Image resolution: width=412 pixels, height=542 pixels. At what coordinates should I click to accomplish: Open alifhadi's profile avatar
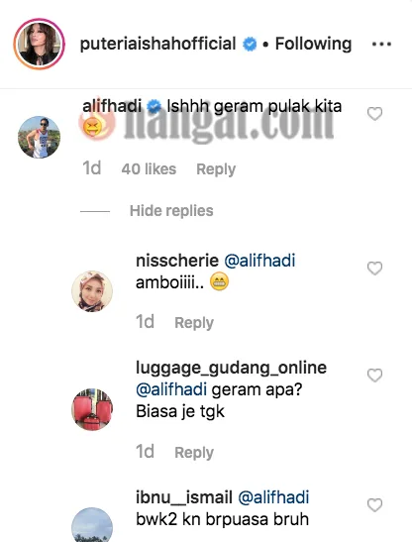pos(39,137)
